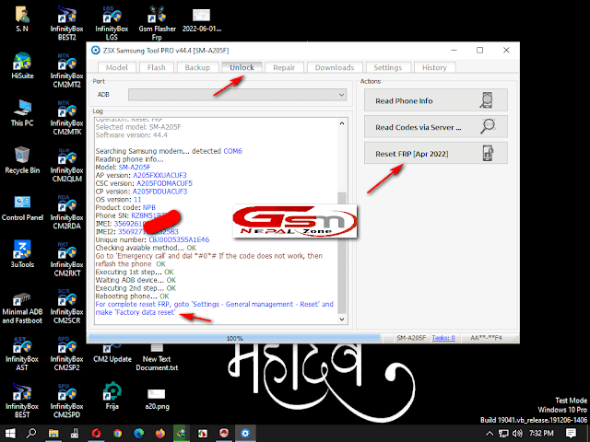
Task: Open the Settings tab
Action: 387,67
